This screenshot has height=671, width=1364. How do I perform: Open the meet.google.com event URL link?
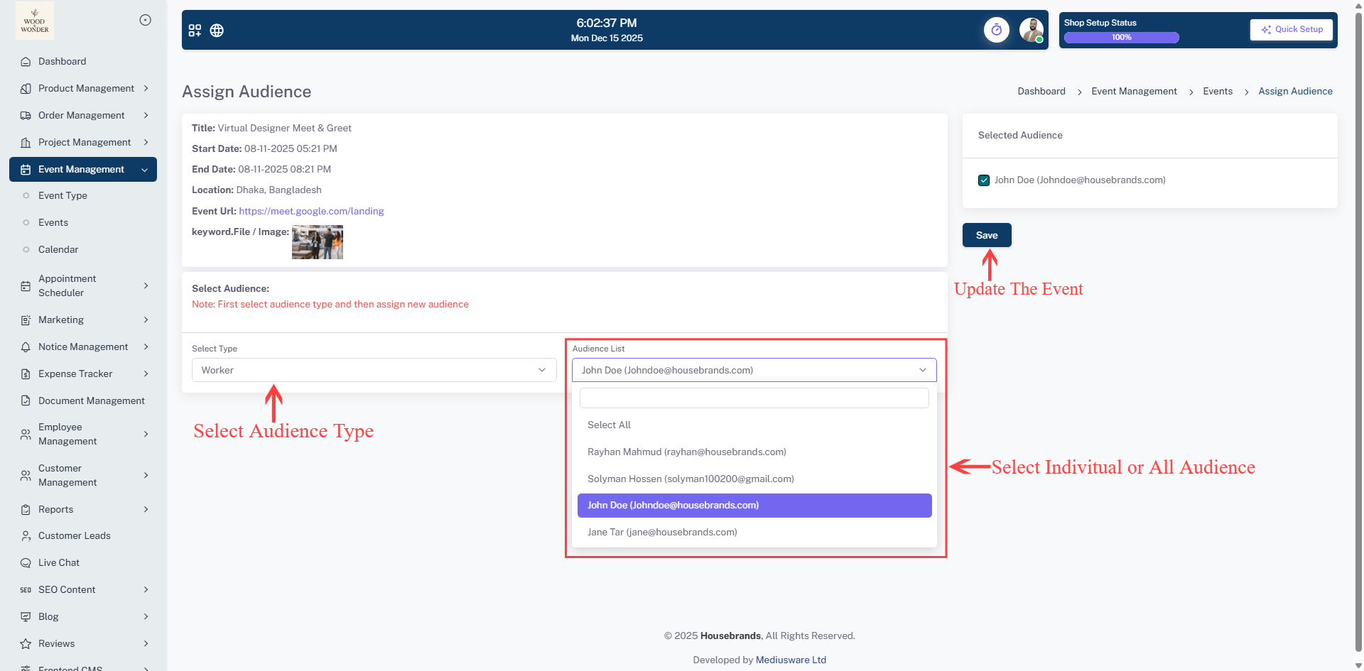pyautogui.click(x=311, y=212)
